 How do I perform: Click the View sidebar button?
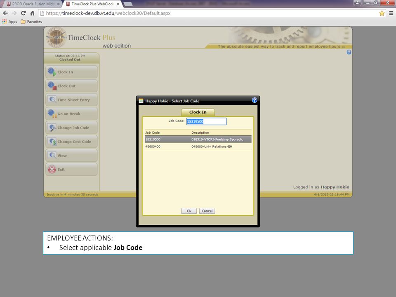71,156
